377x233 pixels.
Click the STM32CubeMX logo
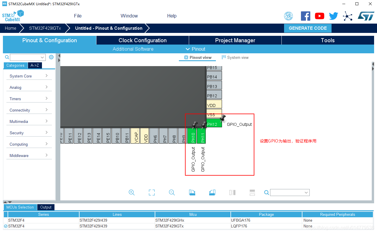click(13, 16)
